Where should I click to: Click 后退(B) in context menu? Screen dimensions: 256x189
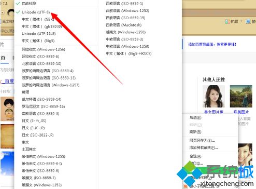coord(195,117)
